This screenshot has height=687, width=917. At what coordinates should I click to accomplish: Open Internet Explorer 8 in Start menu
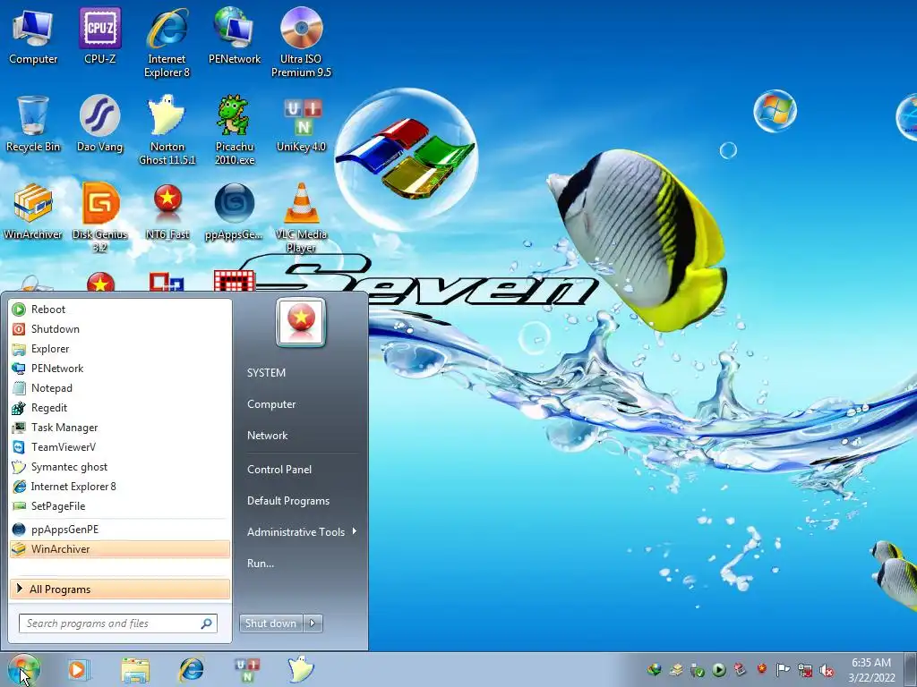[x=120, y=487]
